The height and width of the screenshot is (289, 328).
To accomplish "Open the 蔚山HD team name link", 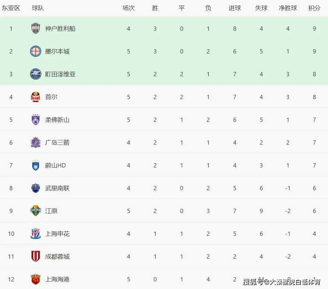I will [55, 165].
